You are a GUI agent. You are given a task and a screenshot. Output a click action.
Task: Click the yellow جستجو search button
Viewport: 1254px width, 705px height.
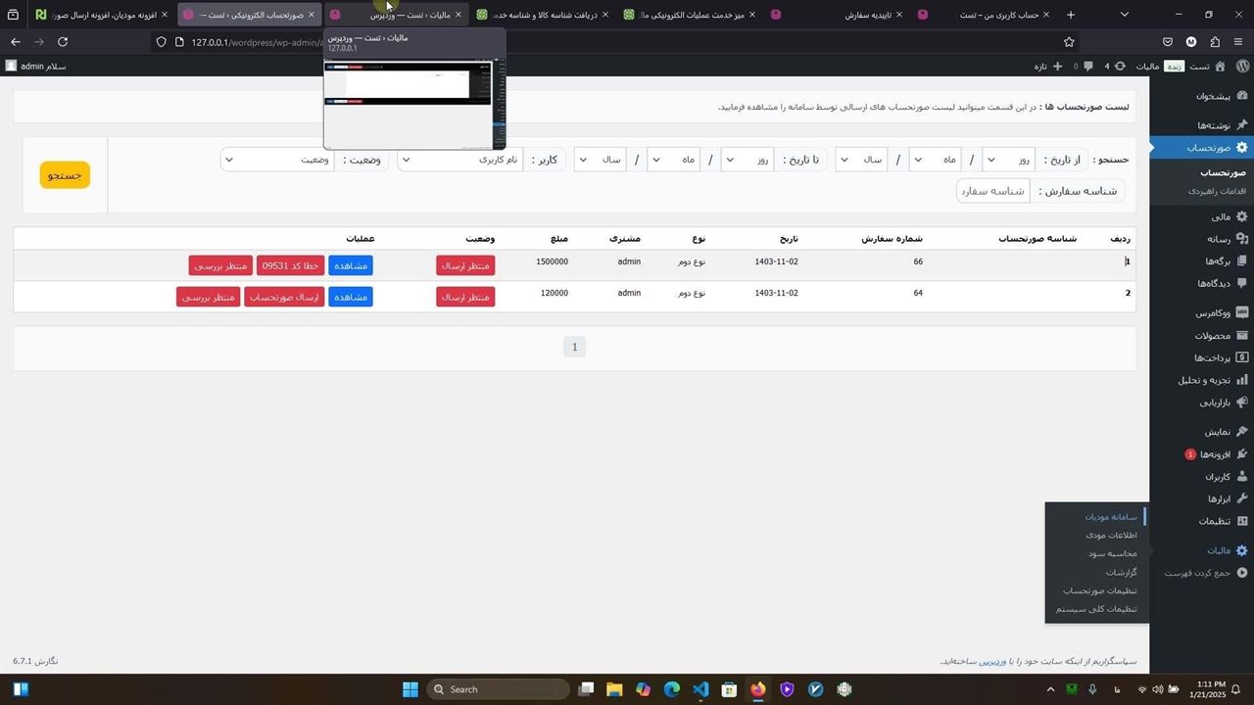tap(65, 175)
